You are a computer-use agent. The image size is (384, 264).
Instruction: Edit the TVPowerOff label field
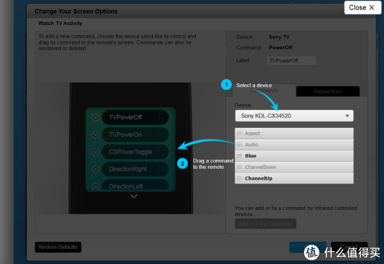tap(291, 61)
